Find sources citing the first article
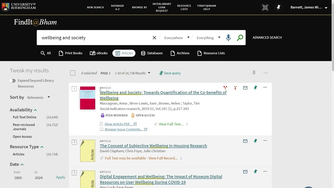This screenshot has width=334, height=188. (x=225, y=88)
